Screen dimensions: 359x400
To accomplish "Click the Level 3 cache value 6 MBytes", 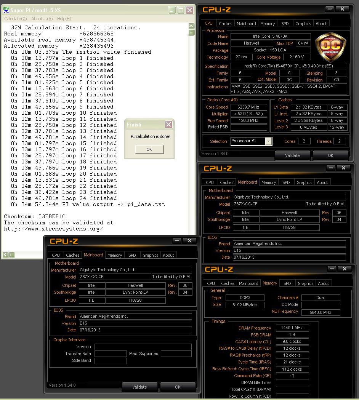I will pos(309,127).
